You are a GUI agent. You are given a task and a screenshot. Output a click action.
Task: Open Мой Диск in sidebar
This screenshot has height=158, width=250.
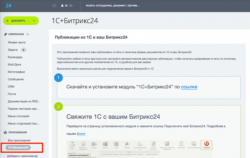point(14,65)
